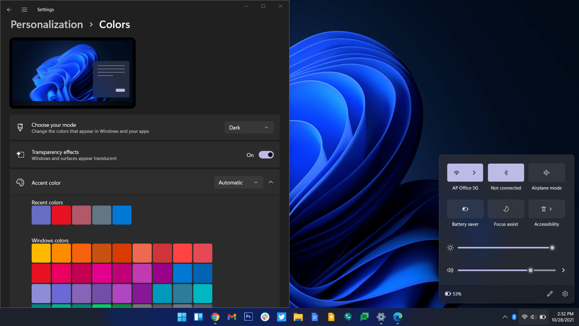Enable Airplane mode in quick settings
Screen dimensions: 579x326
(x=547, y=172)
